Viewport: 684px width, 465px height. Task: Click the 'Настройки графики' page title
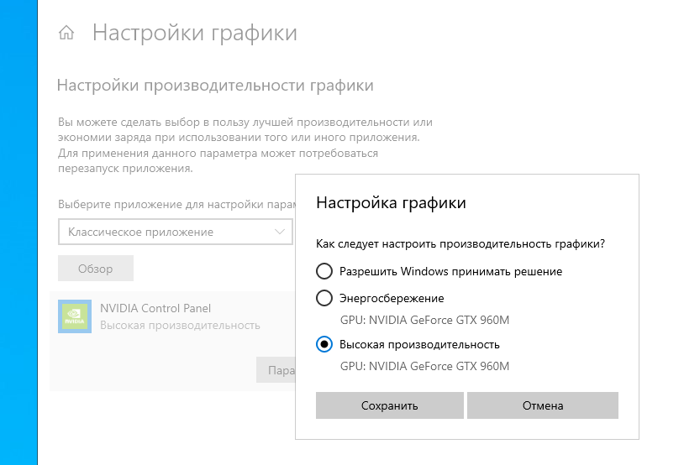point(195,33)
